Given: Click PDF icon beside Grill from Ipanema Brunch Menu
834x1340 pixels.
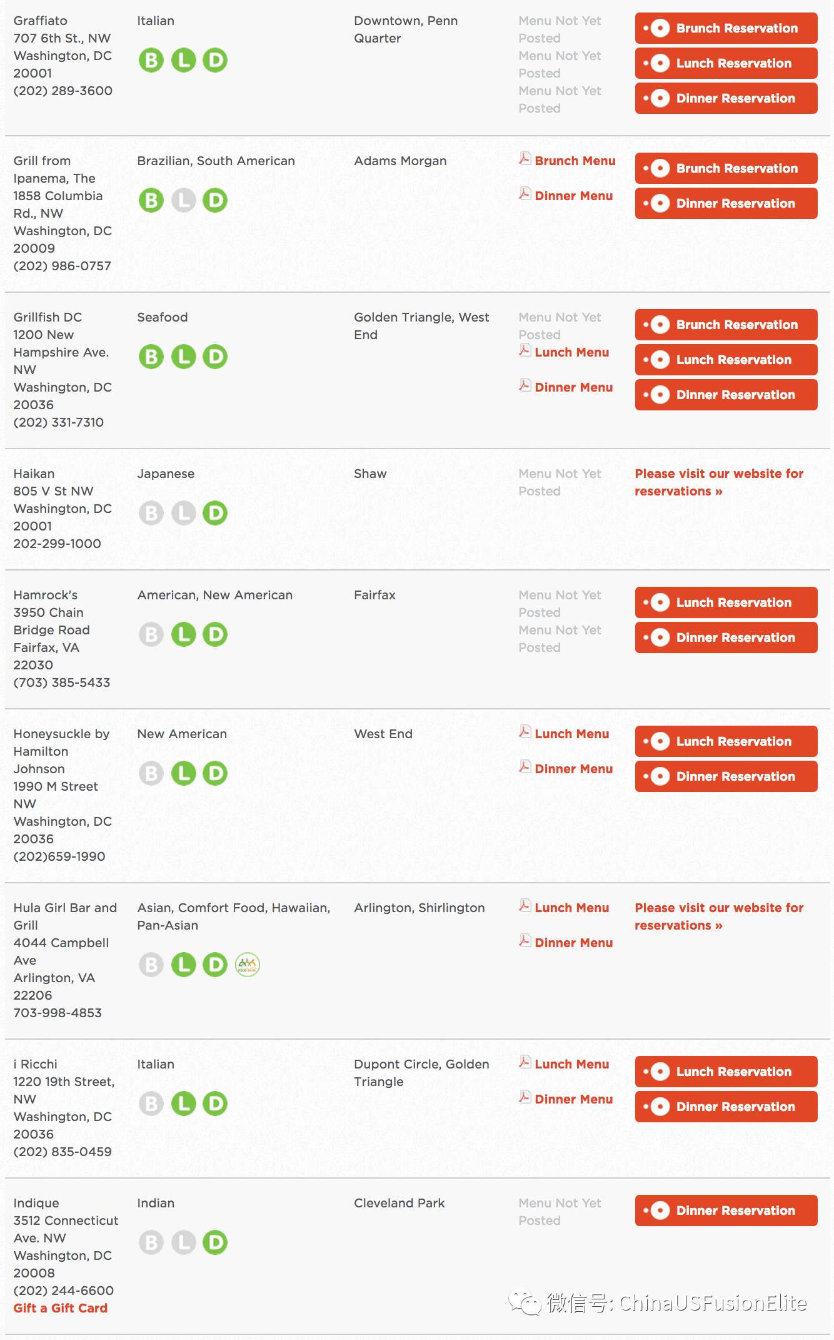Looking at the screenshot, I should [x=525, y=159].
